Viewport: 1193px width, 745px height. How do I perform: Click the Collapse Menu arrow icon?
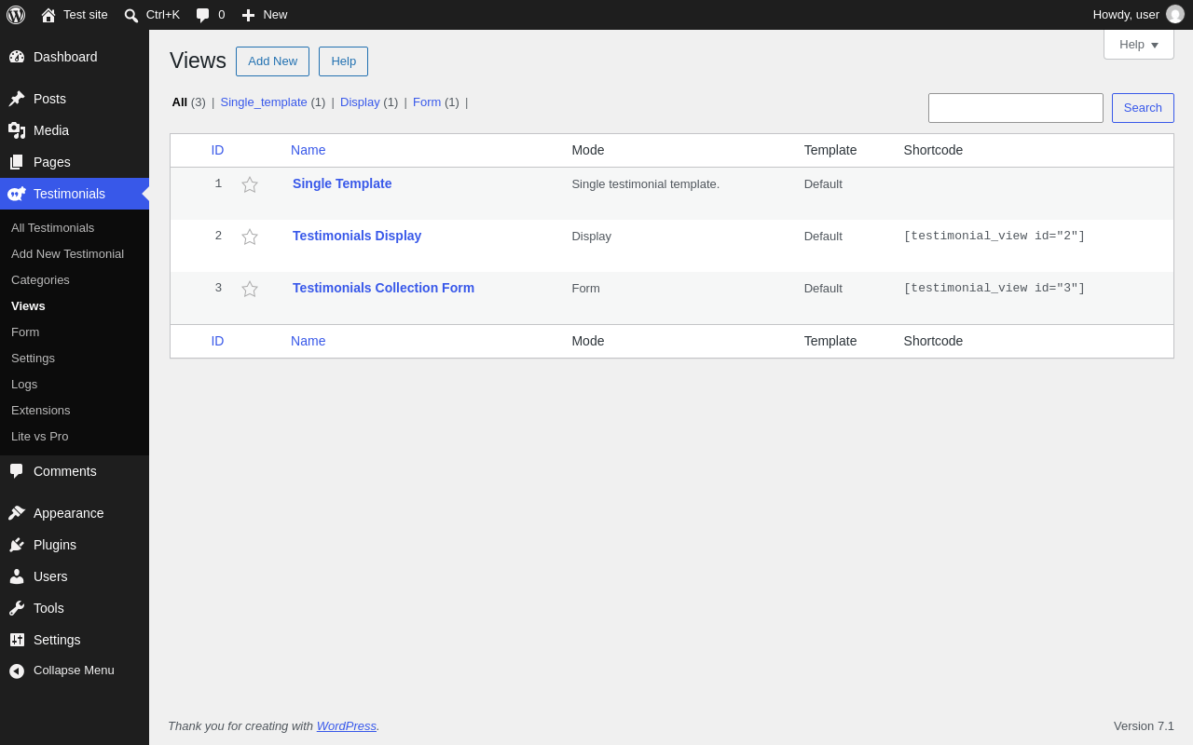click(17, 670)
